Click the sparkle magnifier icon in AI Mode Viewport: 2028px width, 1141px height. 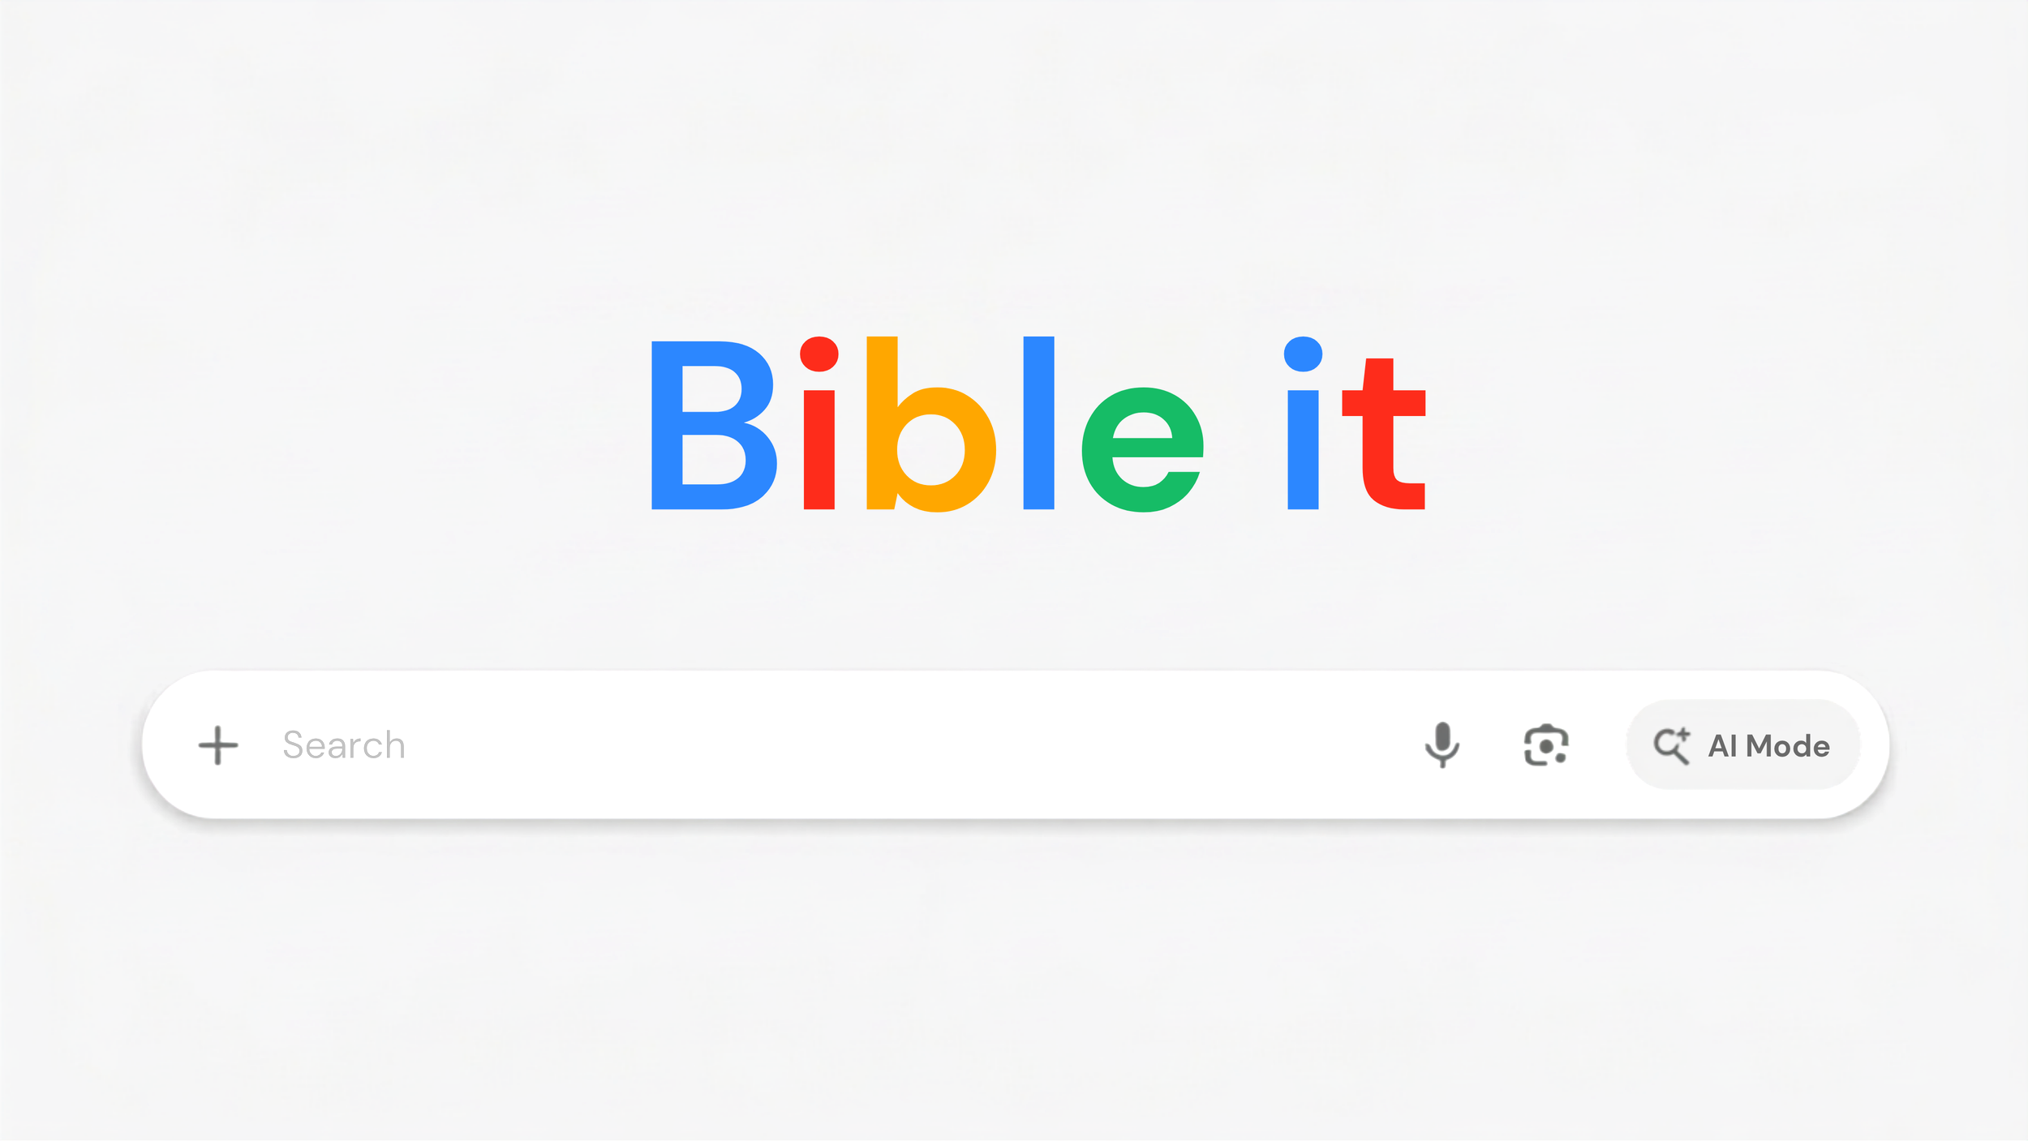(1672, 745)
